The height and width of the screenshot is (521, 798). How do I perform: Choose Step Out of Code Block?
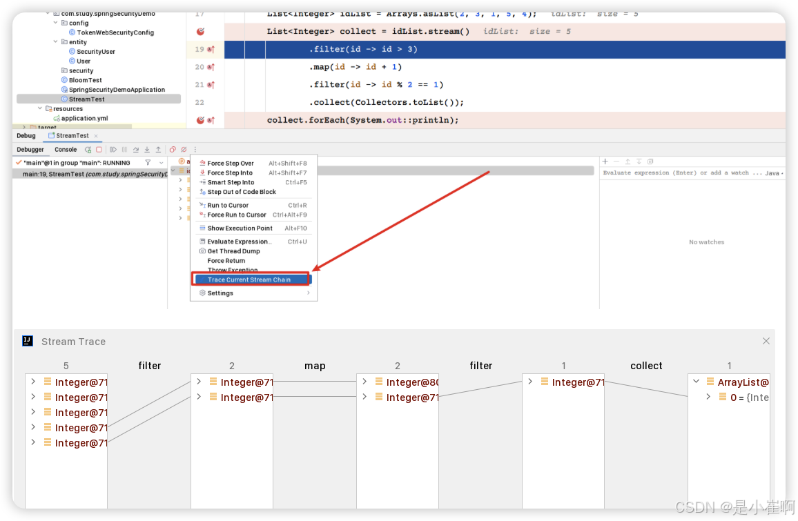[x=253, y=192]
